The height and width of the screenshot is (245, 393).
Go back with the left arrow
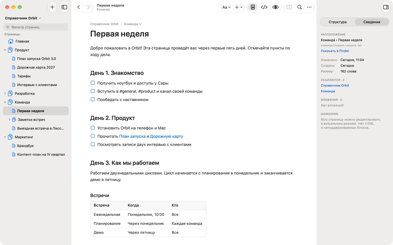coord(79,7)
